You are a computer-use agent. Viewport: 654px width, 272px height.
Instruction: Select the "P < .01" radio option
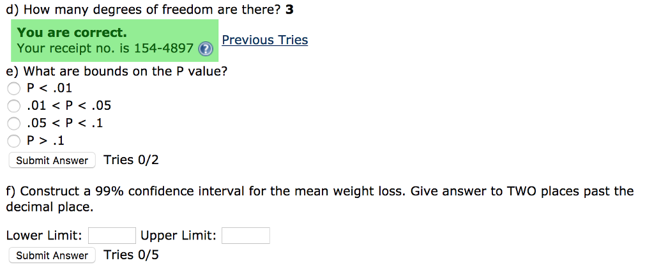(x=14, y=89)
